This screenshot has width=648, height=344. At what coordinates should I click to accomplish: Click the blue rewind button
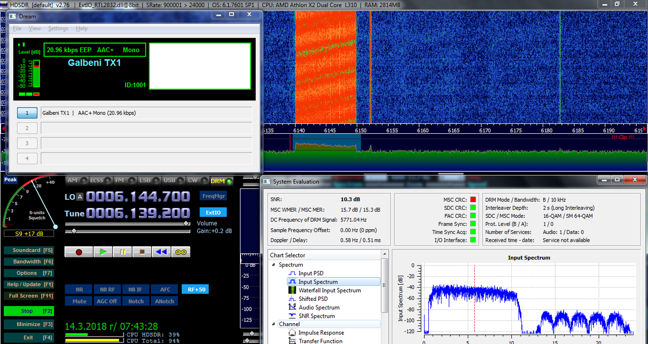click(x=161, y=252)
